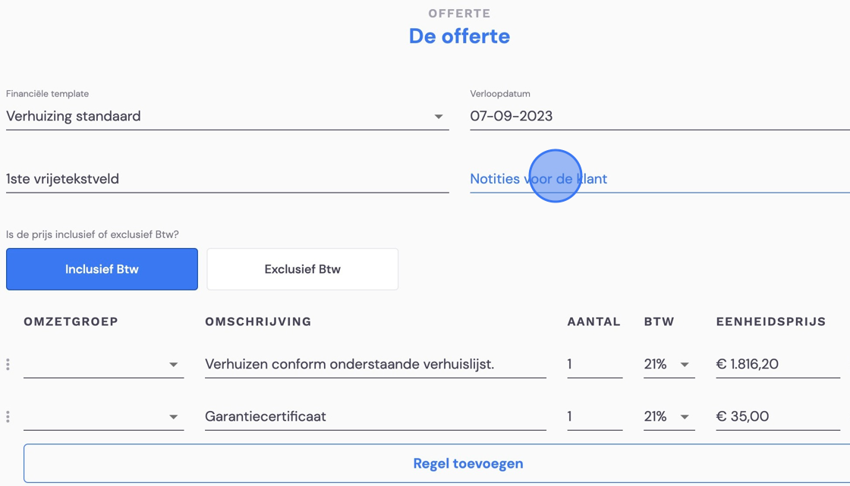
Task: Click drag handle of Garantiecertificaat row
Action: (8, 417)
